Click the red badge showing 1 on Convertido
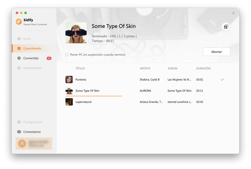The height and width of the screenshot is (169, 251). (x=49, y=58)
